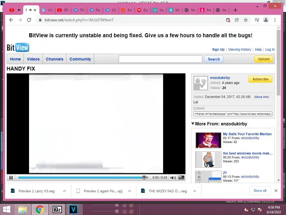Open the Help link
286x215 pixels.
(x=258, y=49)
